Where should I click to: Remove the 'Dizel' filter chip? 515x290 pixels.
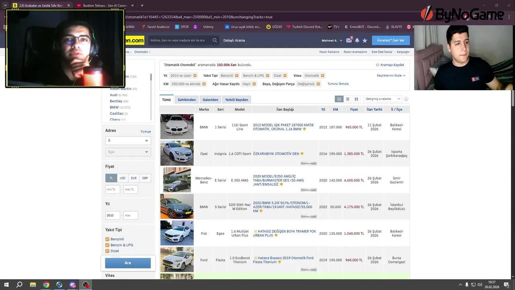(x=285, y=76)
